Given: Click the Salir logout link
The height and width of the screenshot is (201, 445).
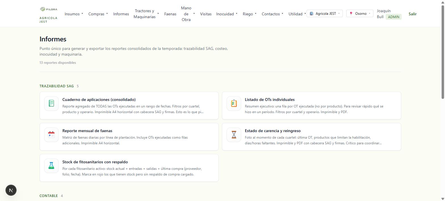Looking at the screenshot, I should [413, 14].
